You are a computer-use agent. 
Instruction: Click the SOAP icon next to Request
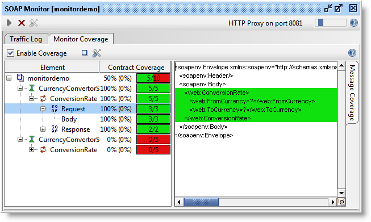(55, 108)
